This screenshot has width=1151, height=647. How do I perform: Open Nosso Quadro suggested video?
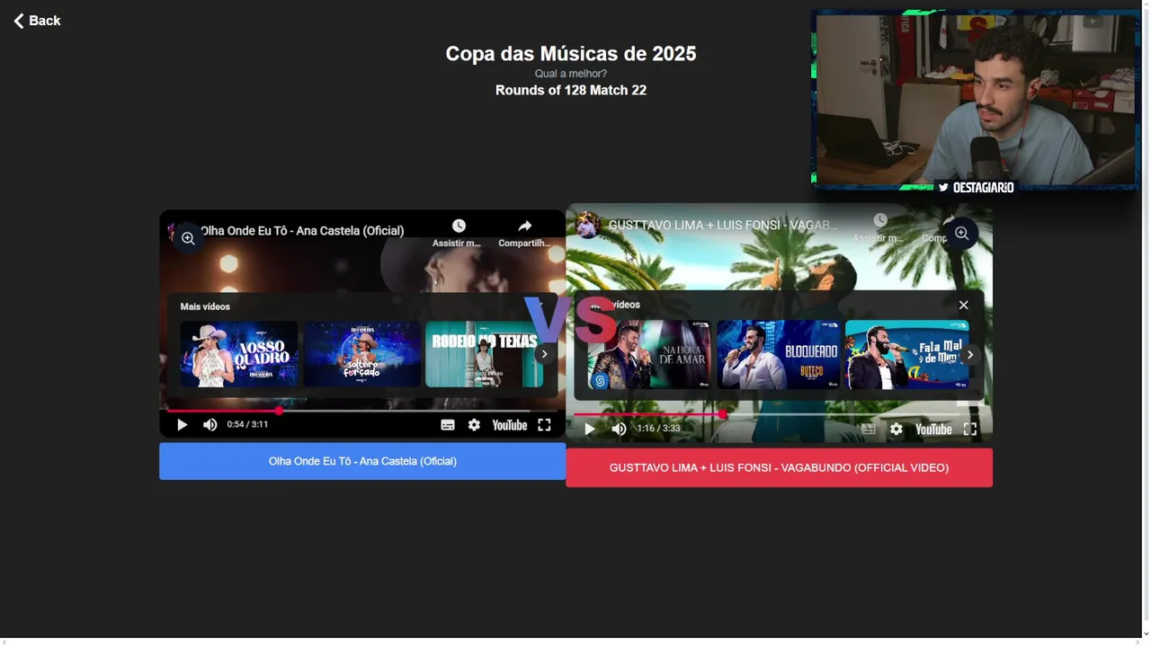239,354
